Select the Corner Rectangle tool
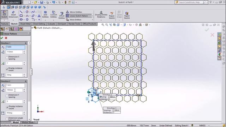This screenshot has height=127, width=226. 21,16
